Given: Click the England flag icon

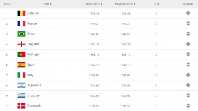Looking at the screenshot, I should point(21,44).
